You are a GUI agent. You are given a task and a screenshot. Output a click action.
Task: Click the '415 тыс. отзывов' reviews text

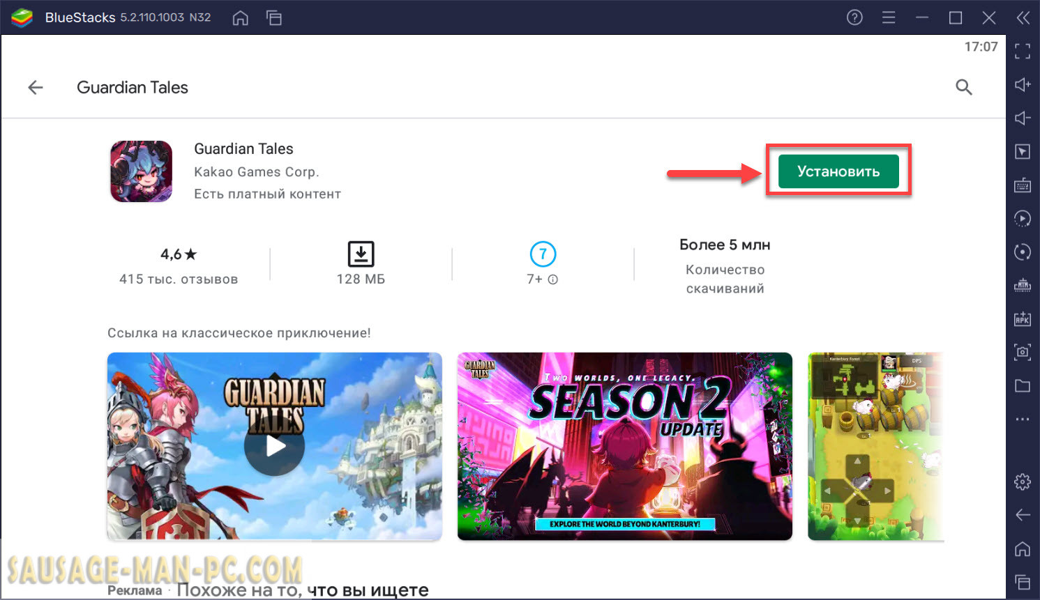pos(179,279)
